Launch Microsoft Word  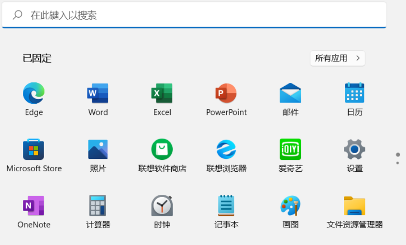pos(98,93)
